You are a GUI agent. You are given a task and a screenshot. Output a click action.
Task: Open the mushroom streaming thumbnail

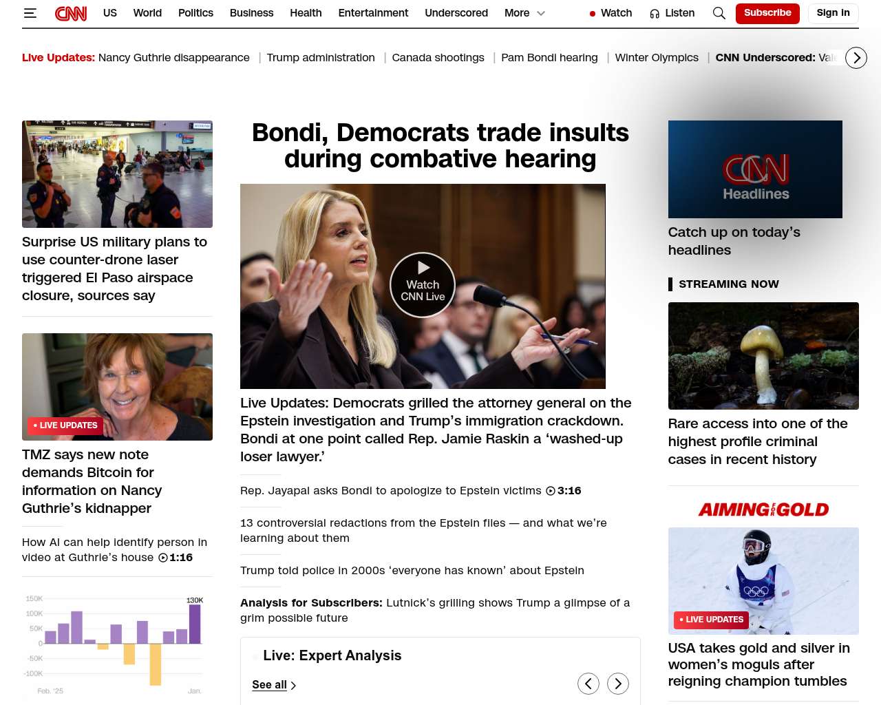(763, 356)
